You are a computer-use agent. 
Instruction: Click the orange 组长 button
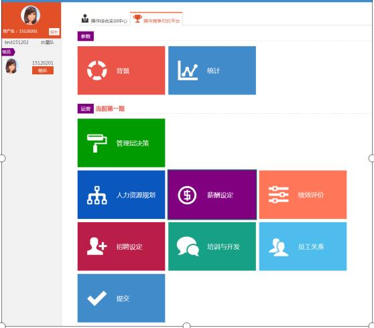pos(43,70)
